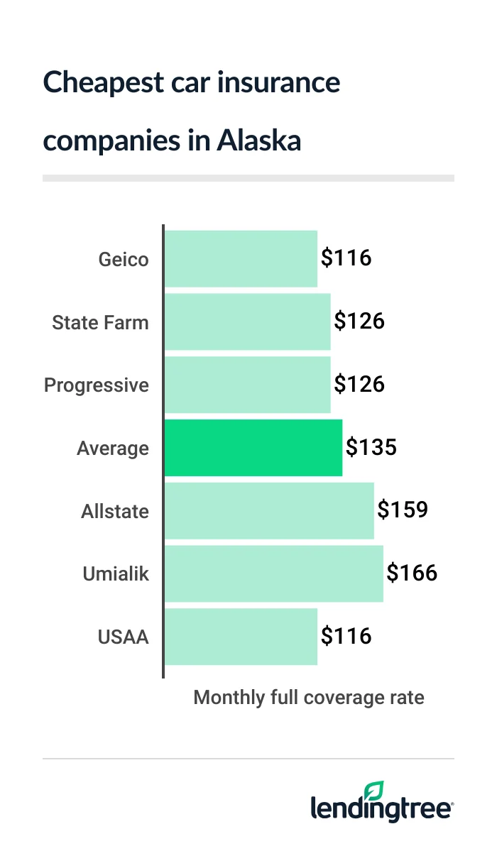This screenshot has width=497, height=846.
Task: Click the USAA bar at the bottom
Action: pos(241,637)
